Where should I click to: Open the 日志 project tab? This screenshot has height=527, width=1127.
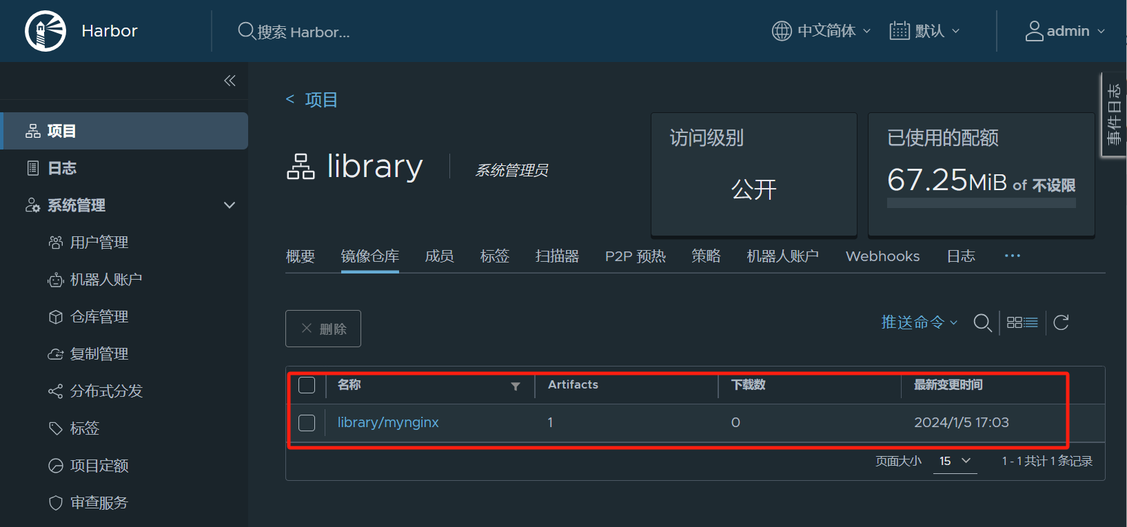click(x=961, y=256)
